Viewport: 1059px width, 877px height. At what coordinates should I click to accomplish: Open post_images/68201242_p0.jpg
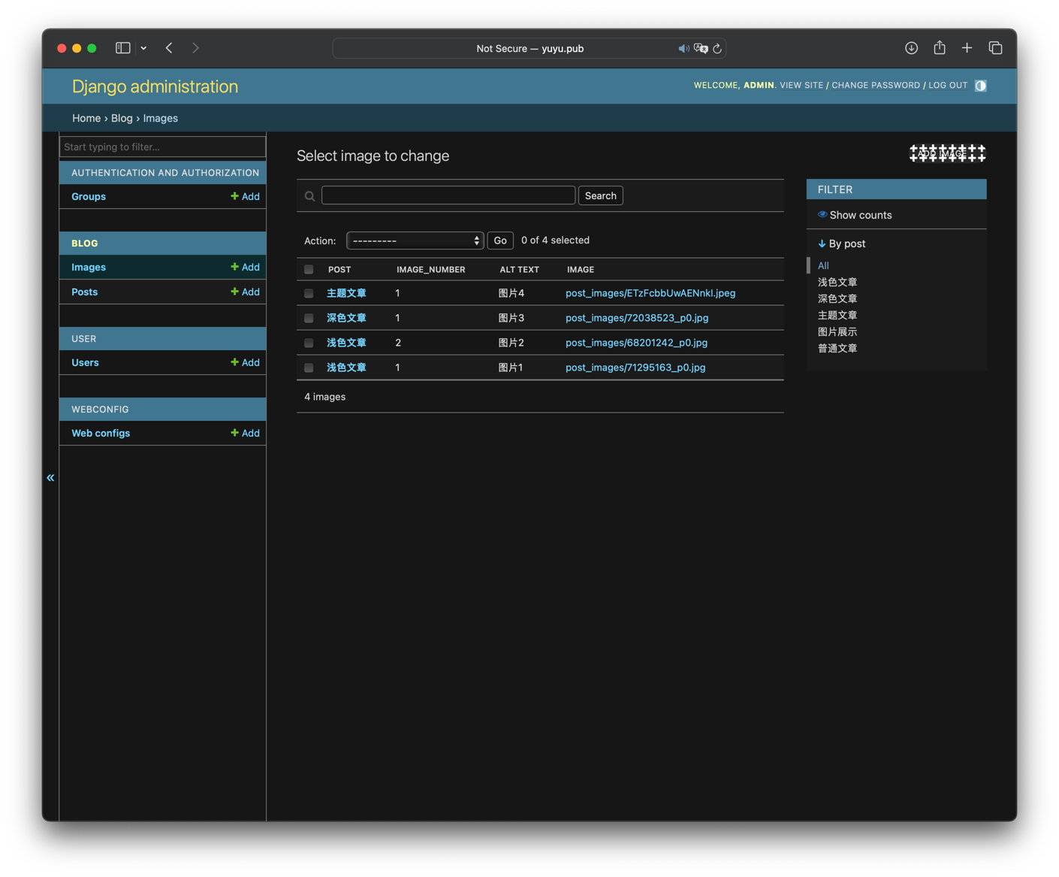click(x=636, y=343)
